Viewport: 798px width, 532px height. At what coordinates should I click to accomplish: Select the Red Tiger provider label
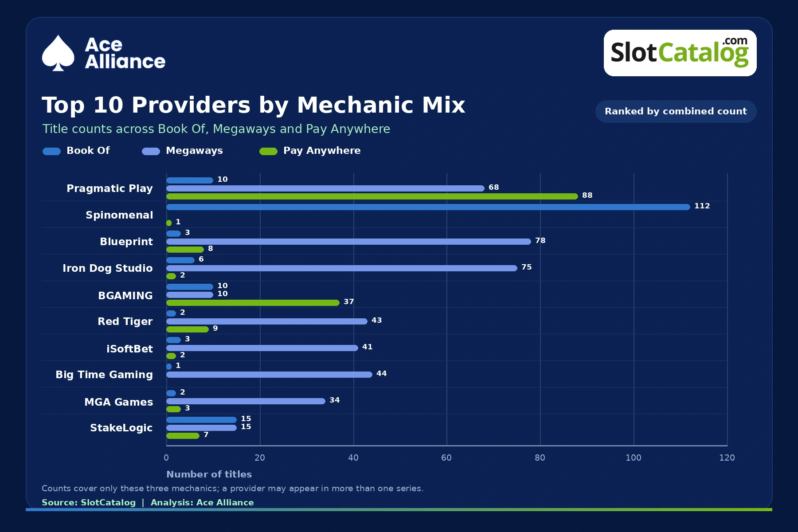(x=125, y=321)
